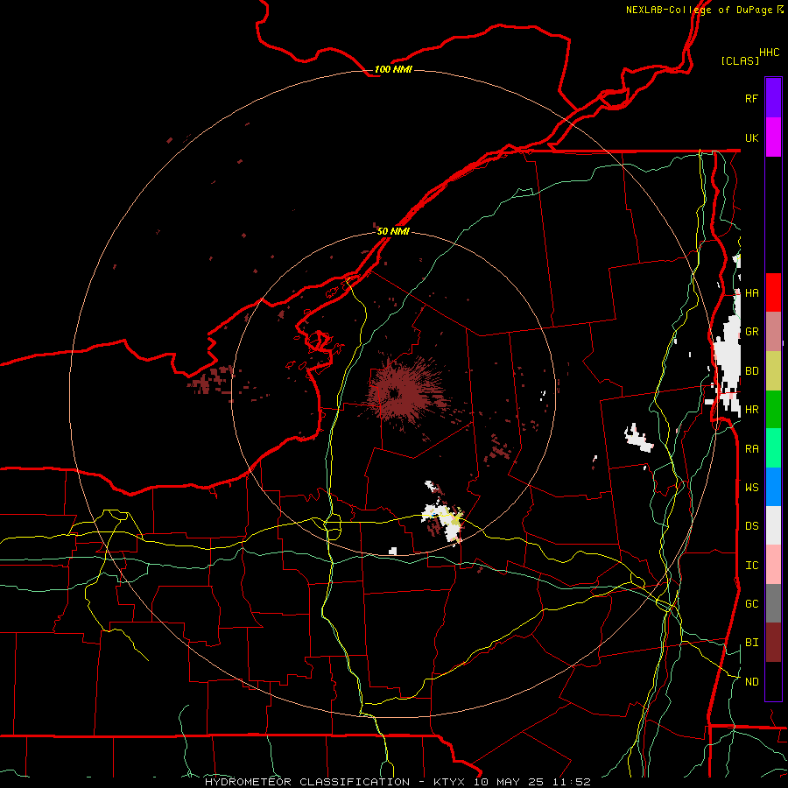
Task: Select the IC light pink legend swatch
Action: point(773,565)
